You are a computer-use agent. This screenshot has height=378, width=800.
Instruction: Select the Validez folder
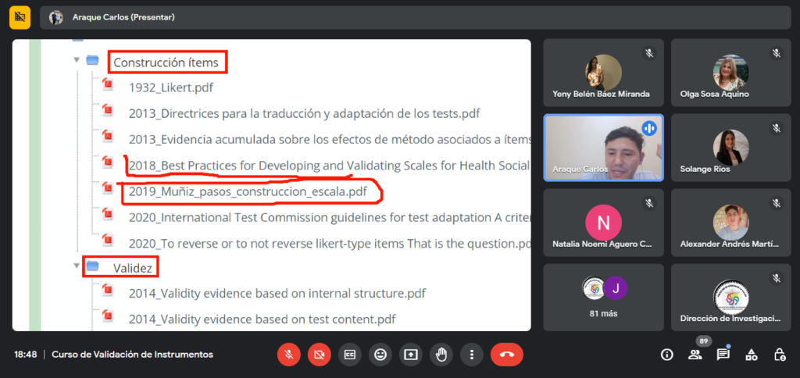(x=133, y=269)
